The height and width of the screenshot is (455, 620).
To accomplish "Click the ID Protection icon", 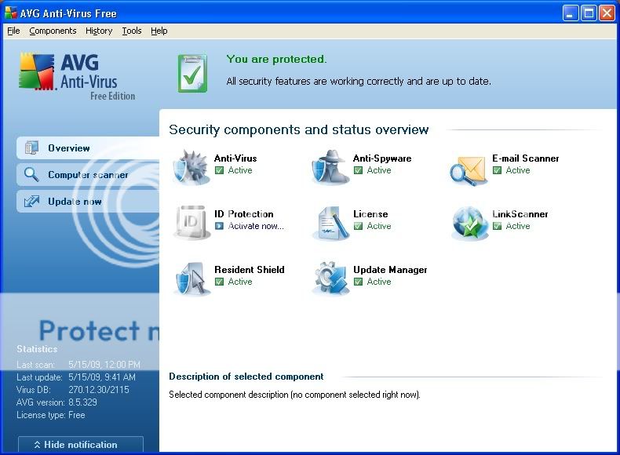I will 191,223.
